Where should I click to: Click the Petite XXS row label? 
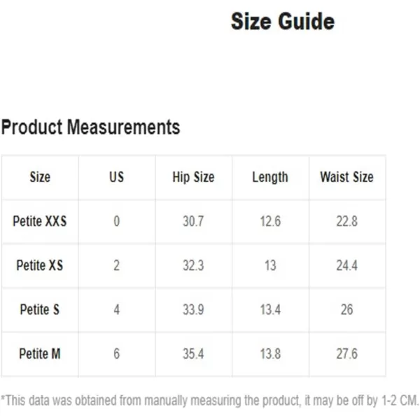click(x=40, y=221)
